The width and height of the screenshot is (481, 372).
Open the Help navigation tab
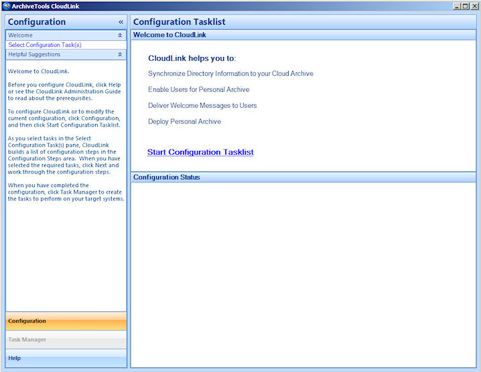point(66,358)
